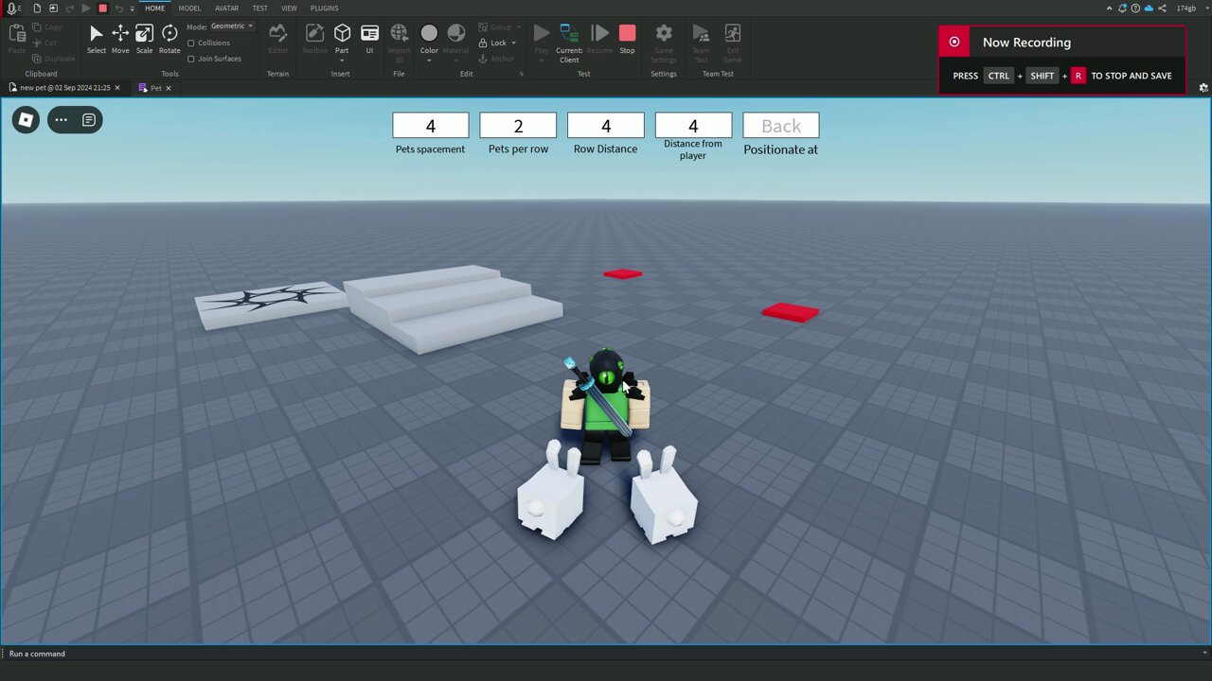Click Copy in Clipboard group

click(x=46, y=27)
